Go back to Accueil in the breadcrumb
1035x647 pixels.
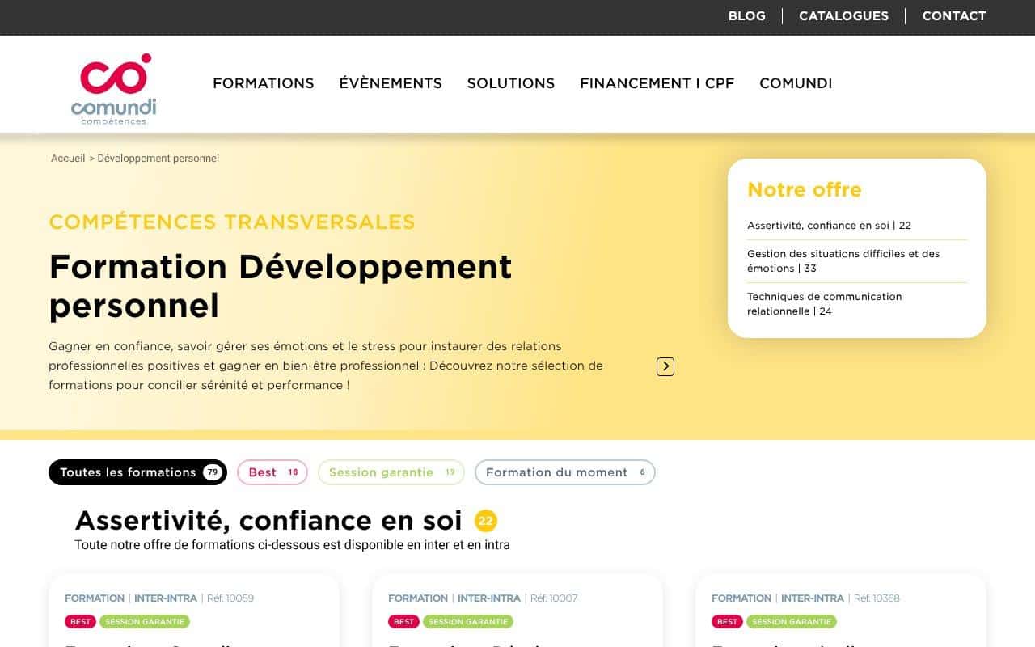pyautogui.click(x=68, y=159)
